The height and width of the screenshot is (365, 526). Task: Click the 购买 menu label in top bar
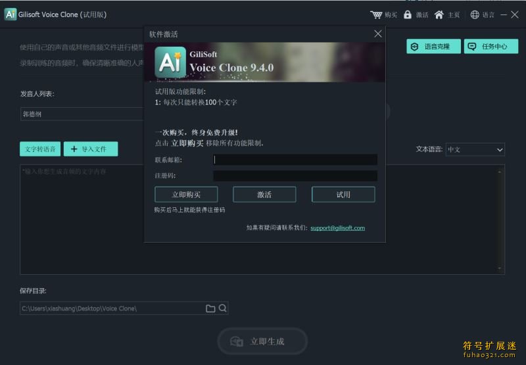[x=391, y=14]
